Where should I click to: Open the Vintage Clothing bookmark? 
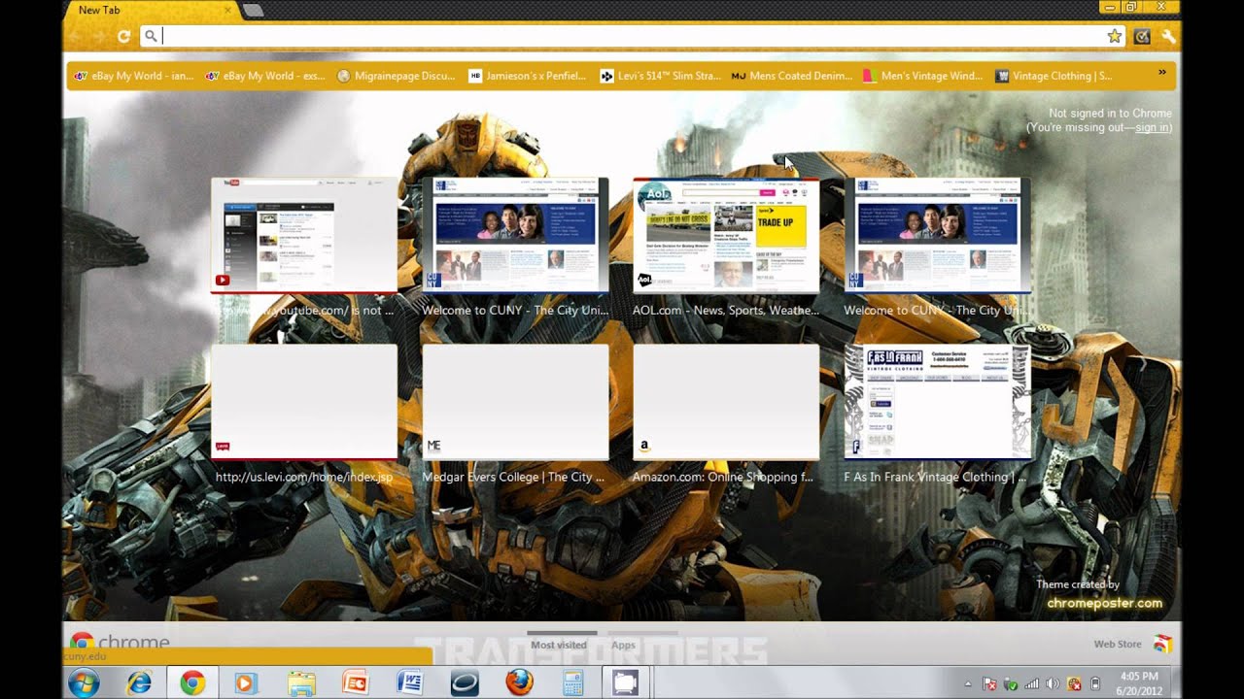pyautogui.click(x=1054, y=76)
